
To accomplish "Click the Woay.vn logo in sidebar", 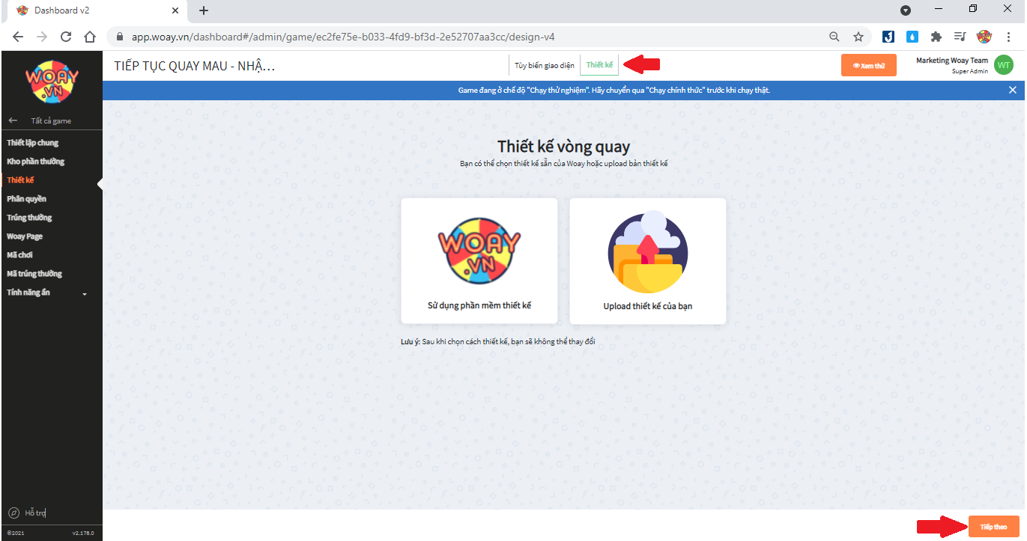I will [52, 82].
